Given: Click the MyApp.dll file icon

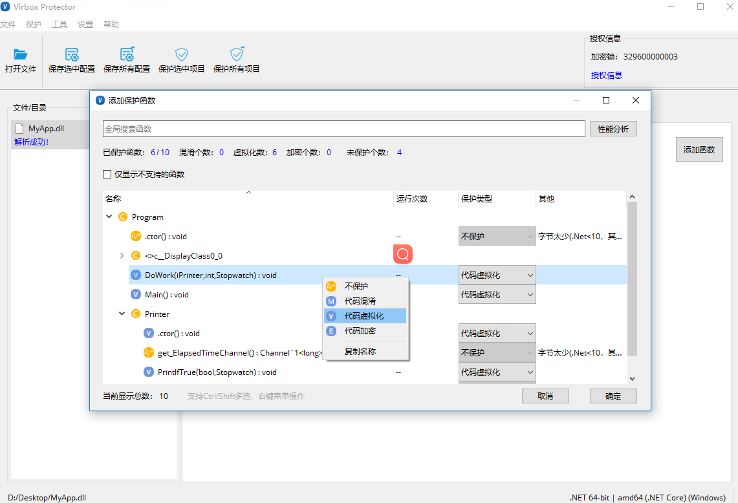Looking at the screenshot, I should coord(19,129).
